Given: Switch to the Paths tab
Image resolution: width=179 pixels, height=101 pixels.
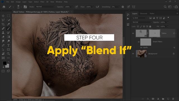Looking at the screenshot, I should click(152, 13).
